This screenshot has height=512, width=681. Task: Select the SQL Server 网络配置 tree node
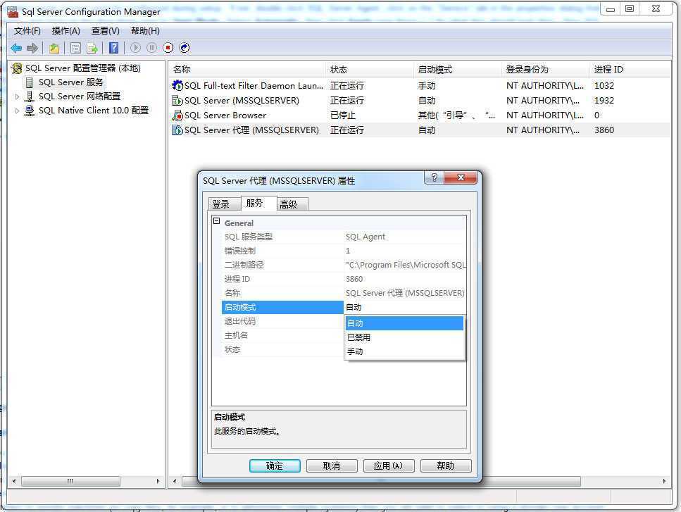[80, 96]
